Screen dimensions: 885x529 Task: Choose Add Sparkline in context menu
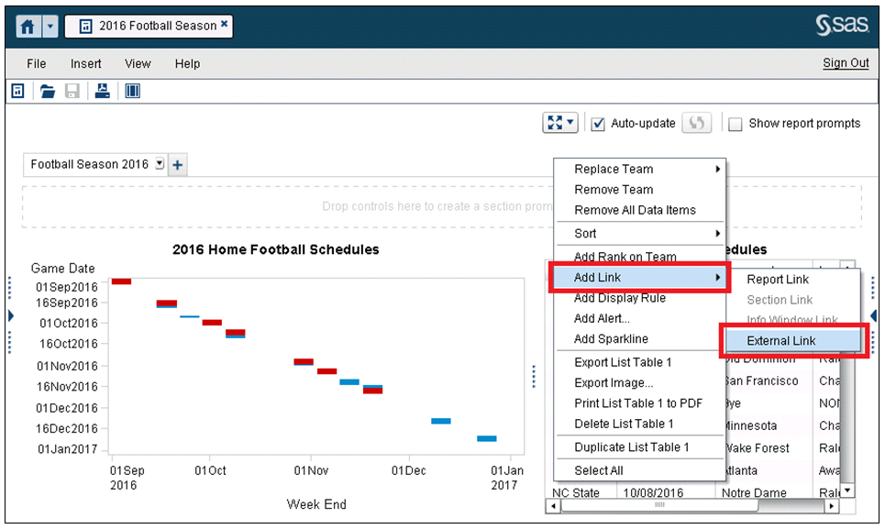(x=611, y=339)
